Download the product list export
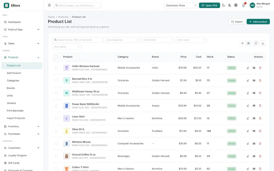The width and height of the screenshot is (274, 171). [263, 43]
